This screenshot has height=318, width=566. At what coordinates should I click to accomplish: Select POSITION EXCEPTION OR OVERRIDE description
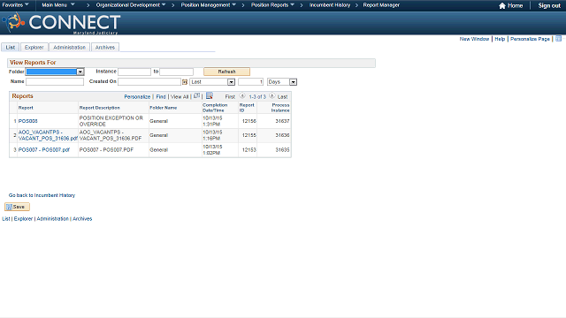(111, 121)
